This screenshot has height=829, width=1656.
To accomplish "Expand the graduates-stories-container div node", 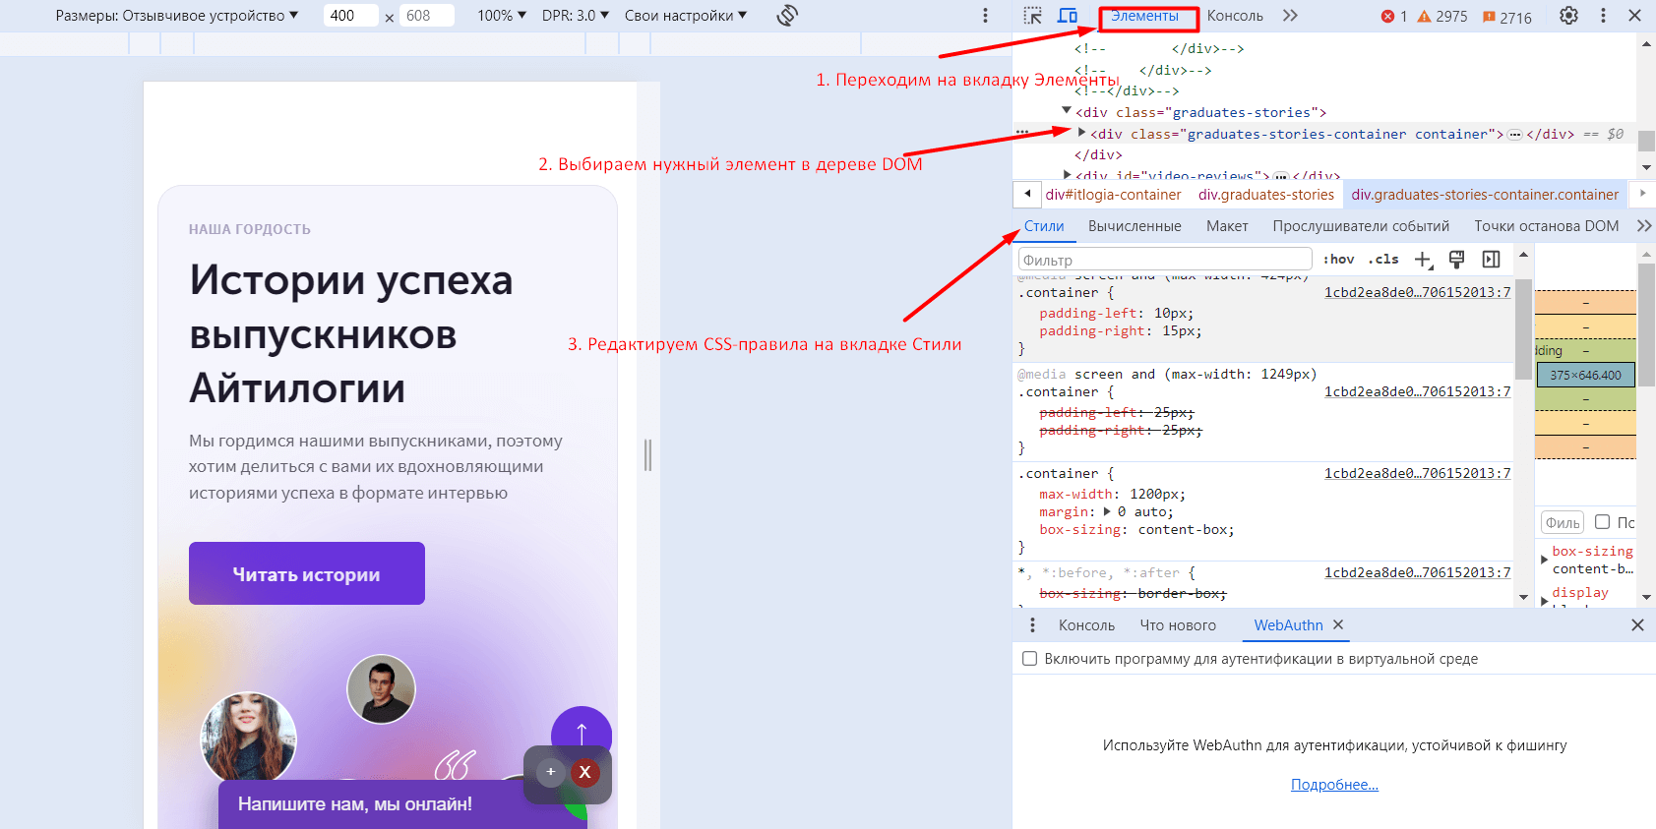I will pyautogui.click(x=1081, y=133).
